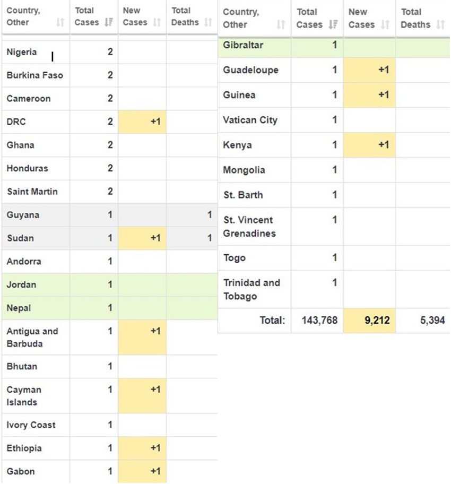Click the Gibraltar row name
This screenshot has height=484, width=451.
pos(243,45)
